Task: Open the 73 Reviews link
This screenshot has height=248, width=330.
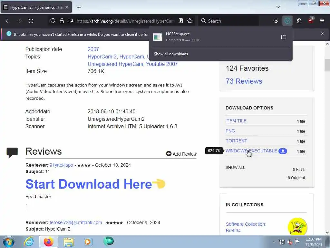Action: [244, 81]
